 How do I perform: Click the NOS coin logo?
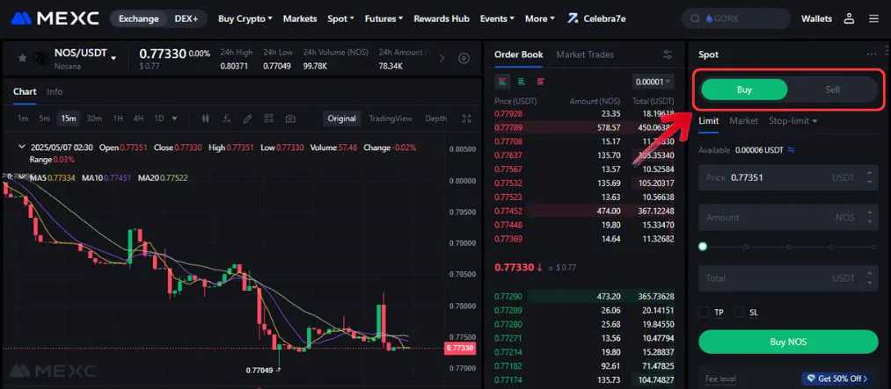(41, 58)
